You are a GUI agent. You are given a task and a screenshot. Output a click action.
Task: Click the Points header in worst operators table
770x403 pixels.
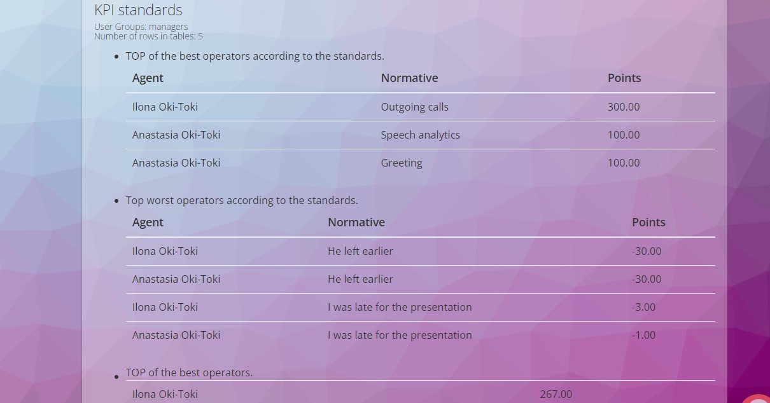(x=648, y=222)
